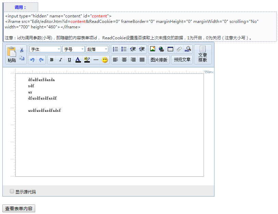Click the scissors Cut icon
Image resolution: width=278 pixels, height=214 pixels.
22,50
